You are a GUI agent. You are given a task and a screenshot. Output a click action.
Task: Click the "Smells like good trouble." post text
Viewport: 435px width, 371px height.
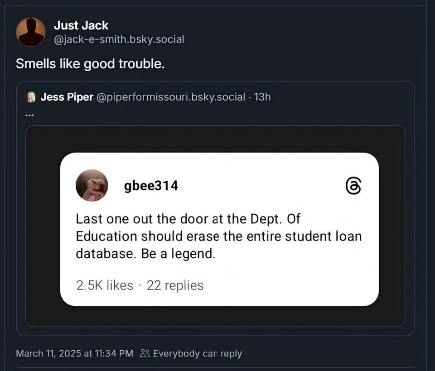[x=90, y=64]
